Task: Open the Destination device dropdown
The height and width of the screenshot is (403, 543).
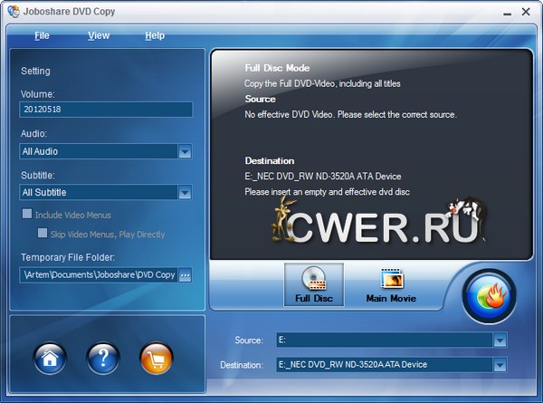Action: pos(499,365)
